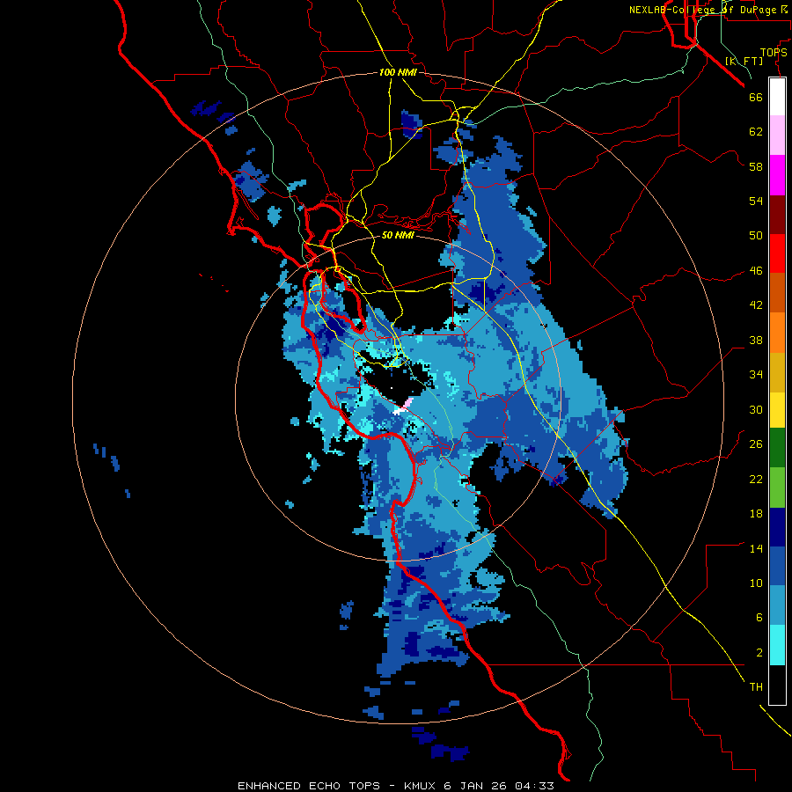This screenshot has width=792, height=792.
Task: Click the 62 legend value
Action: pyautogui.click(x=756, y=132)
